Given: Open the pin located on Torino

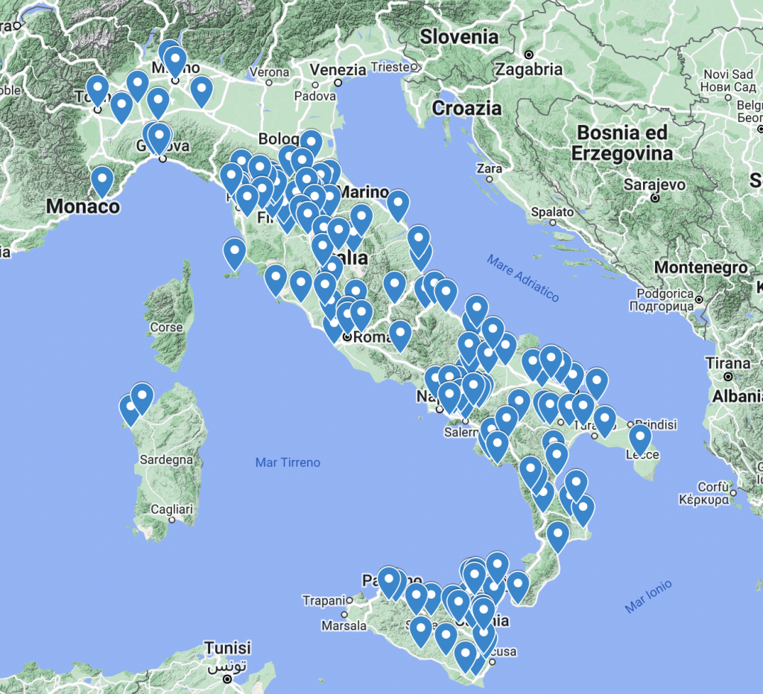Looking at the screenshot, I should click(x=98, y=90).
